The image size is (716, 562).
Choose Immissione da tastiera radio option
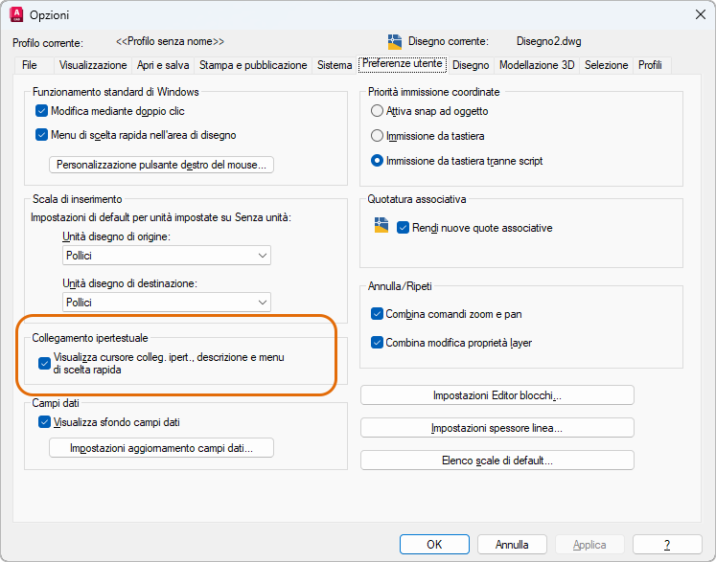[x=378, y=136]
